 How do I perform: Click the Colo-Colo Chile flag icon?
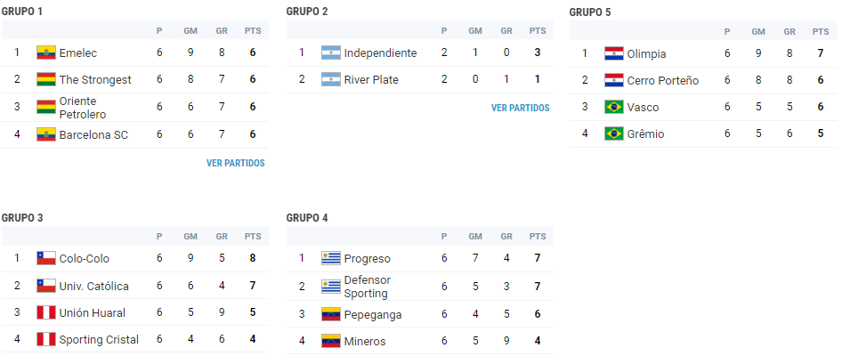click(x=46, y=258)
